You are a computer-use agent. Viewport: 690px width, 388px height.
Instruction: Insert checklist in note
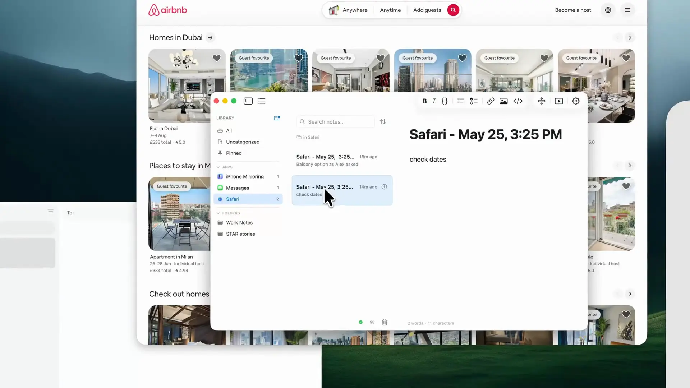click(474, 101)
